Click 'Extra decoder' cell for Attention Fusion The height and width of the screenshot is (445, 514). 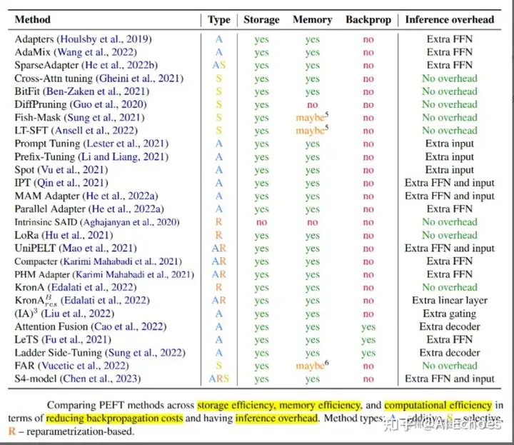pyautogui.click(x=450, y=326)
